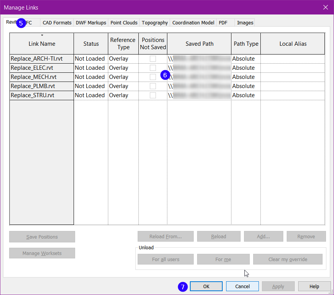The width and height of the screenshot is (334, 295).
Task: Open the Topography tab
Action: [x=154, y=22]
